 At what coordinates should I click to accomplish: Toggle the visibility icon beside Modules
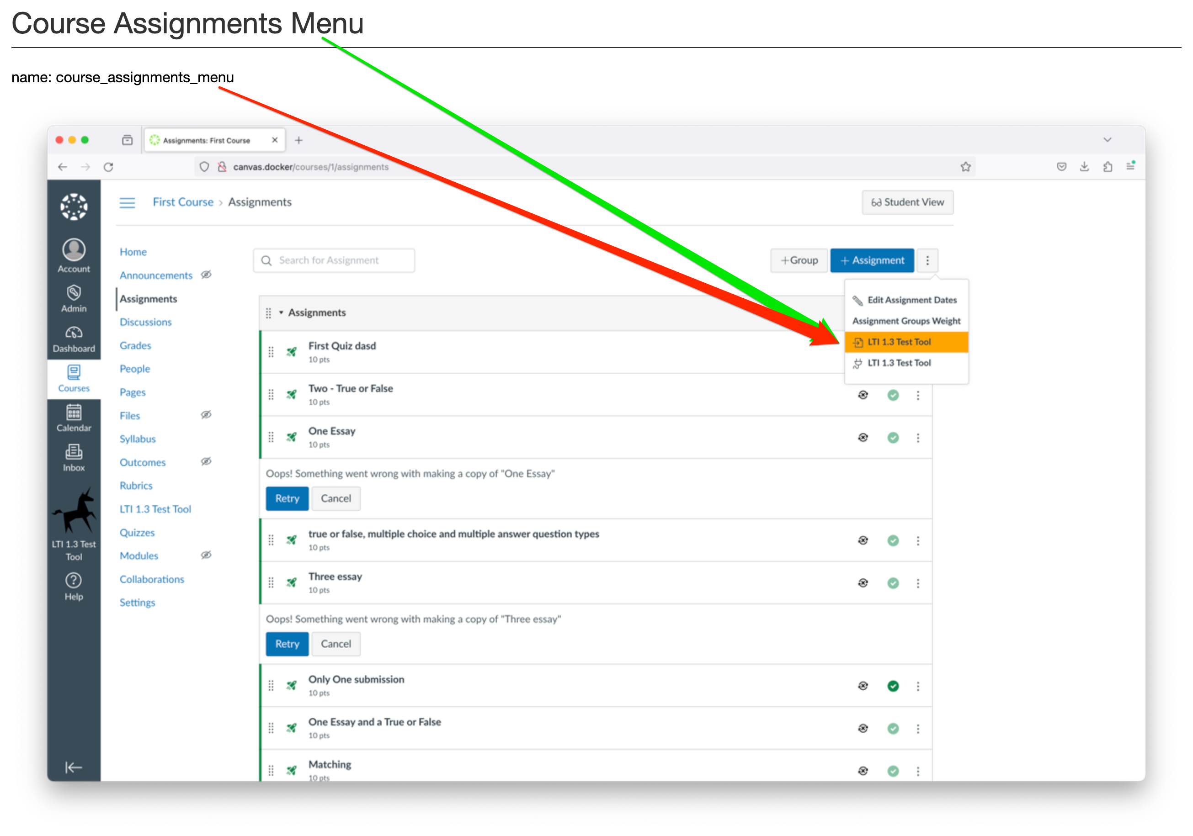[206, 555]
